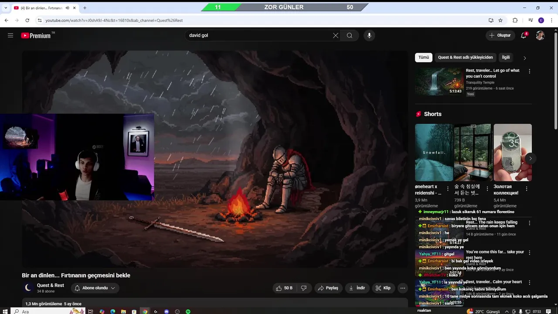Click the '1,3 Mn görüntüleme 5 ay önce' description
The image size is (558, 314).
pyautogui.click(x=53, y=304)
